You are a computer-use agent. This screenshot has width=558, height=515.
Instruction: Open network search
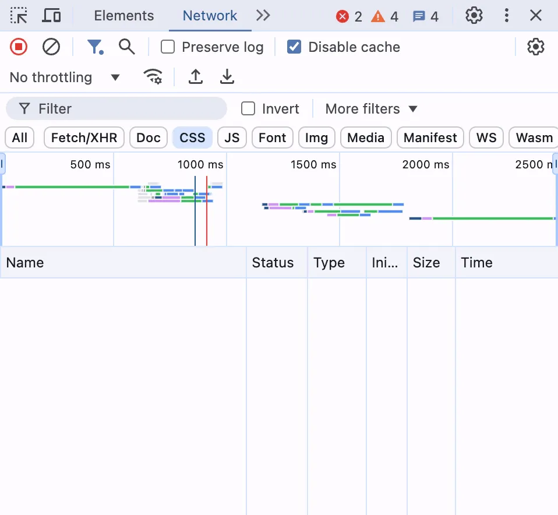127,47
